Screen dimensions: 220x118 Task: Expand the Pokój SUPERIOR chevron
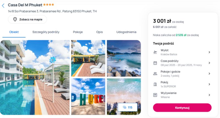[x=209, y=84]
